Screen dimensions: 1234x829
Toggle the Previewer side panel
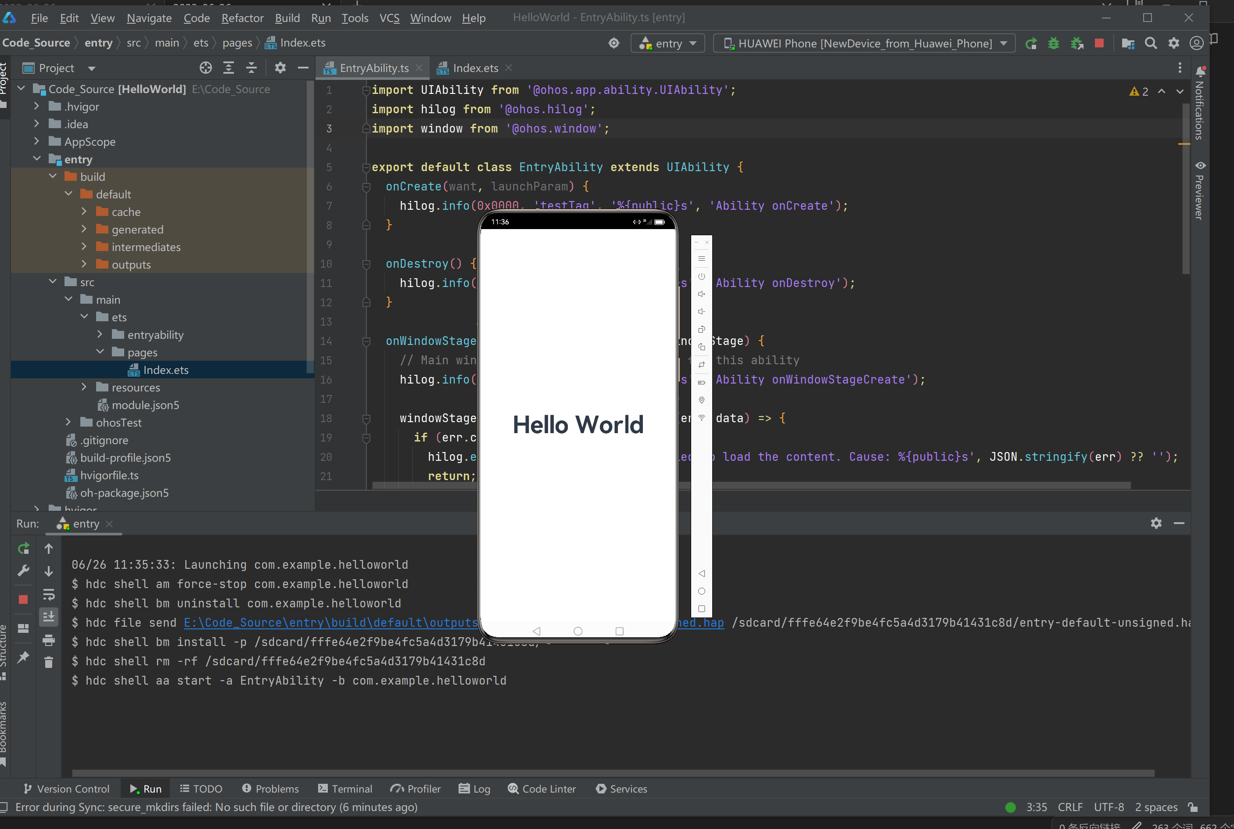coord(1199,191)
